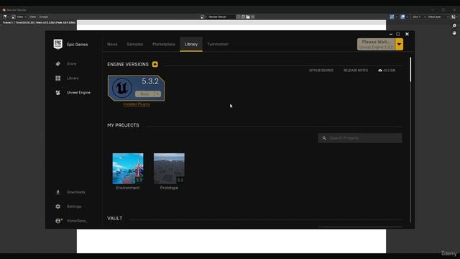This screenshot has width=460, height=259.
Task: Open the Downloads section
Action: coord(75,192)
